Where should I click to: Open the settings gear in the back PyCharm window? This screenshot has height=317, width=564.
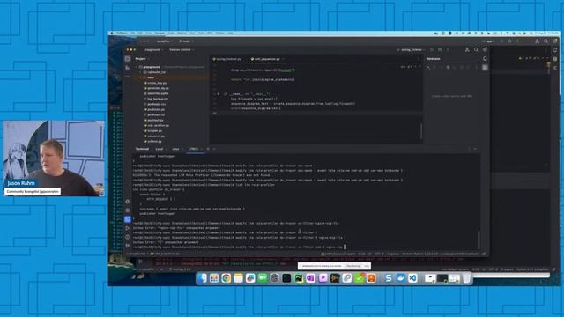pyautogui.click(x=555, y=41)
